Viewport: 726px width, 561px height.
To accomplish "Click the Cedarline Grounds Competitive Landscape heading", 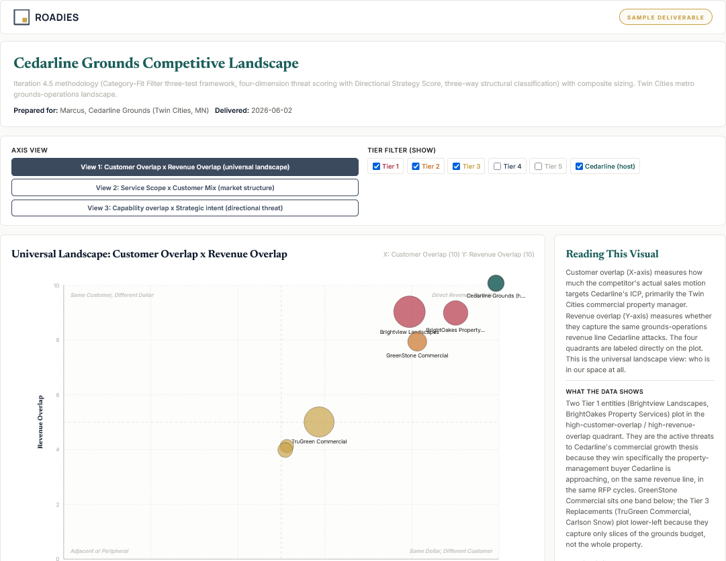I will coord(156,62).
